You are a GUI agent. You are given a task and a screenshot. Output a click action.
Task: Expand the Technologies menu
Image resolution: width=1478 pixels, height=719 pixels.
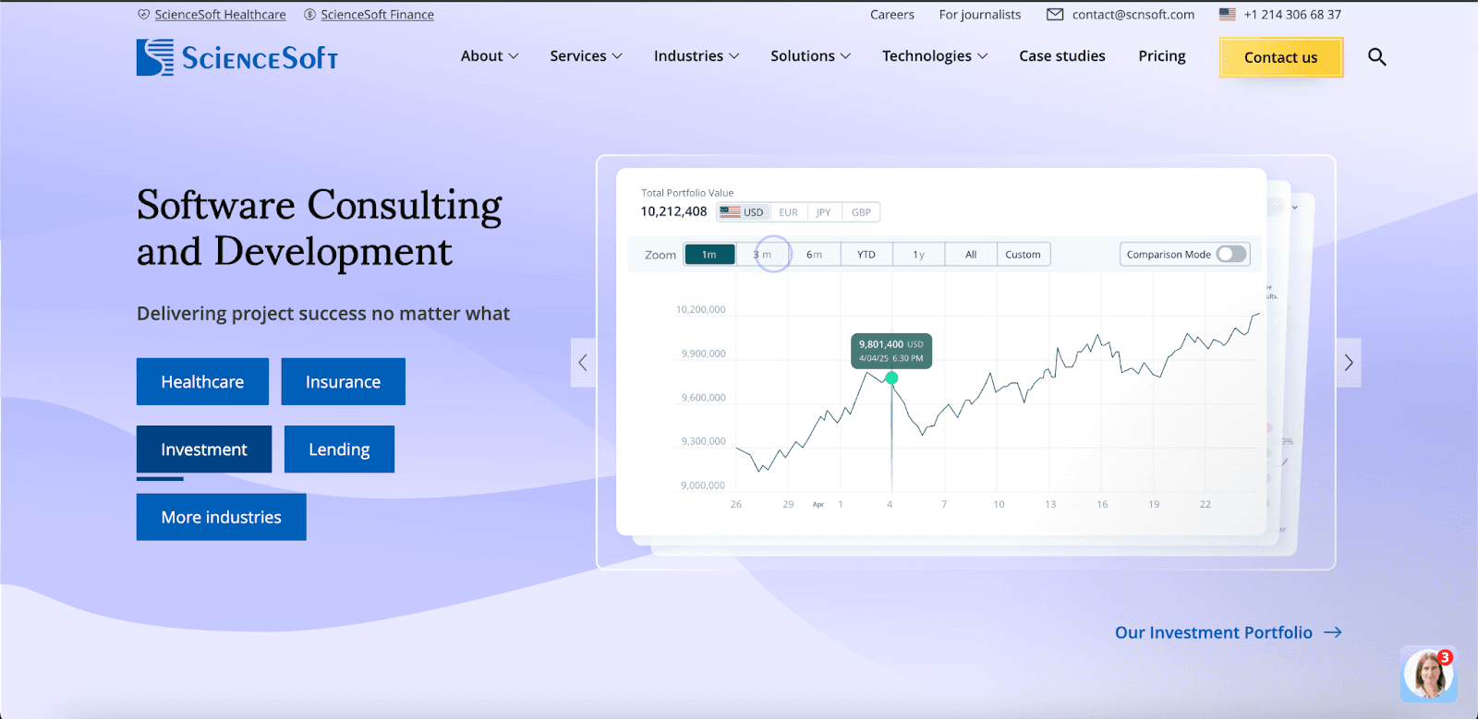(935, 56)
